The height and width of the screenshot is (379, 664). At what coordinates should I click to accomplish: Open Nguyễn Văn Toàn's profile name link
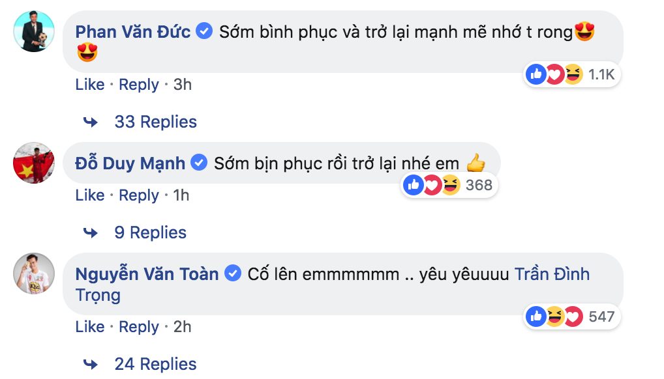pyautogui.click(x=147, y=274)
